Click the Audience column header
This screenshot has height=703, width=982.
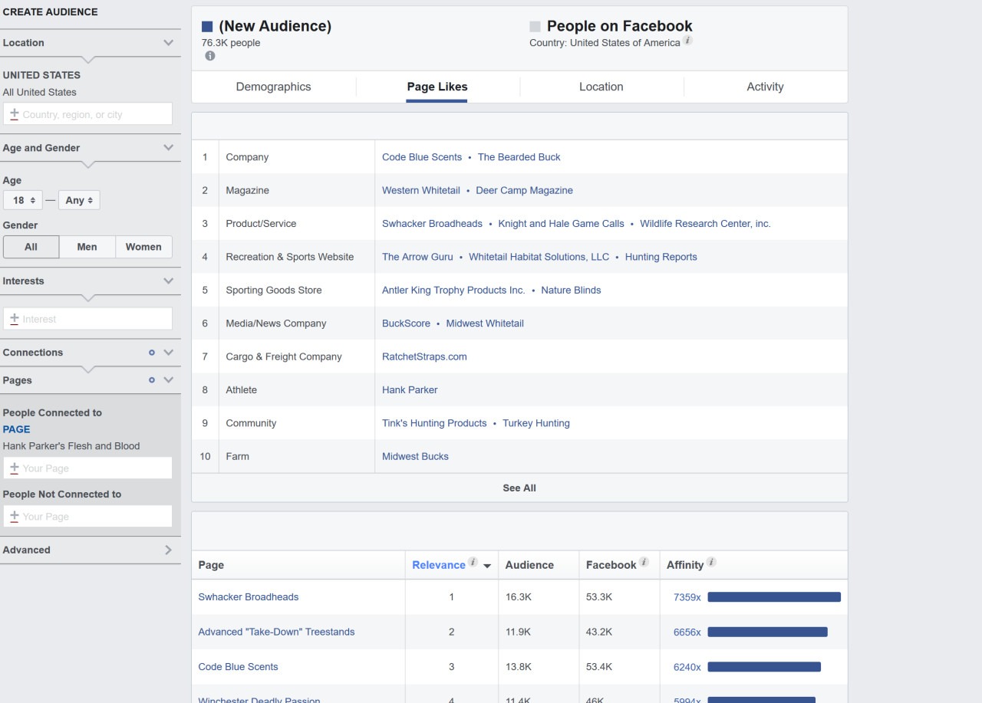coord(529,565)
